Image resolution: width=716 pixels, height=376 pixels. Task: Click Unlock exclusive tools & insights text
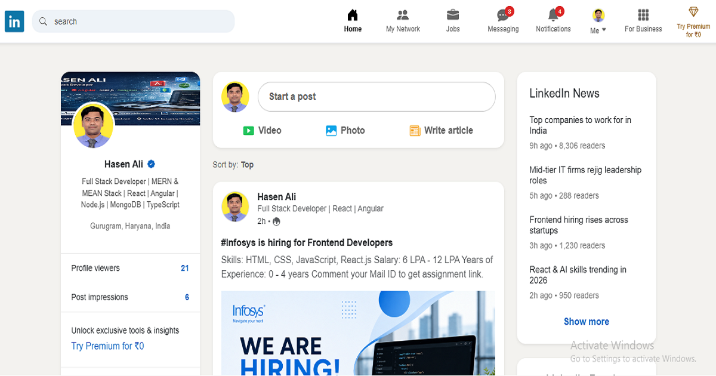tap(125, 331)
